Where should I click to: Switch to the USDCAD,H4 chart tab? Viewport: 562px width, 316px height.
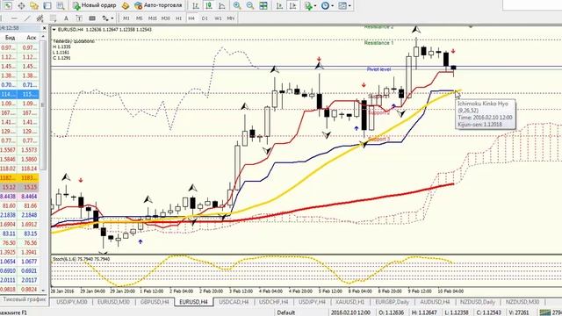coord(234,302)
